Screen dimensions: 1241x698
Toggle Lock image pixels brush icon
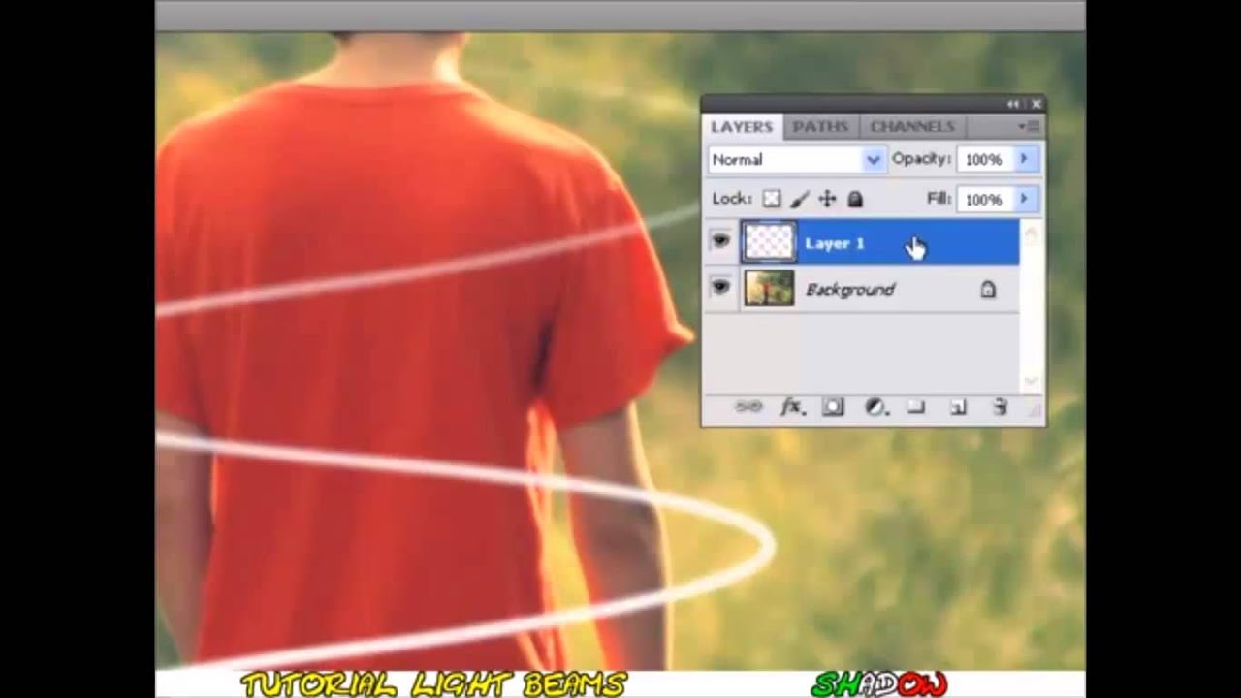pos(799,199)
